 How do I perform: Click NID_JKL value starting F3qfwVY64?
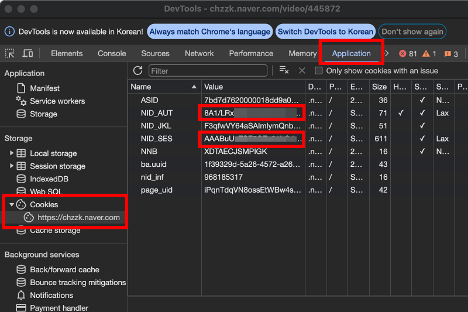click(253, 126)
